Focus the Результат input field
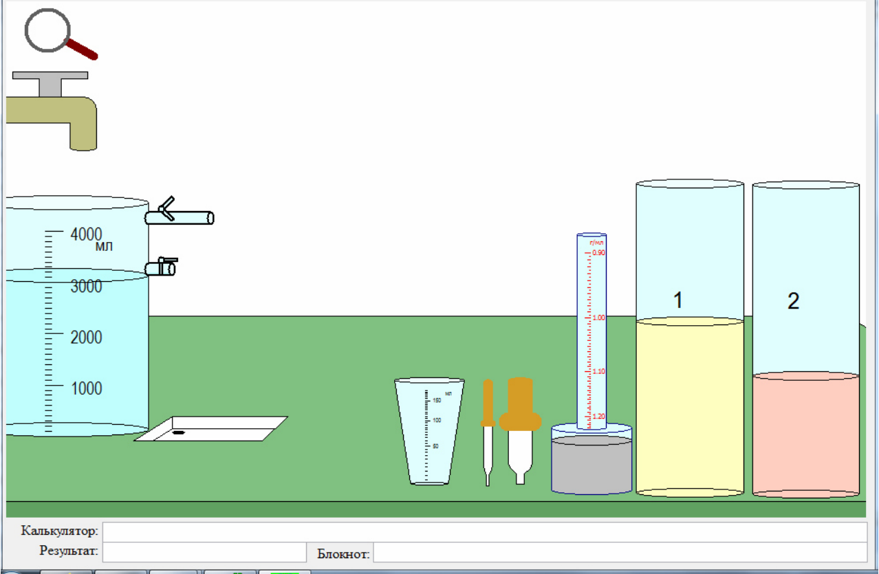The width and height of the screenshot is (879, 574). point(204,552)
